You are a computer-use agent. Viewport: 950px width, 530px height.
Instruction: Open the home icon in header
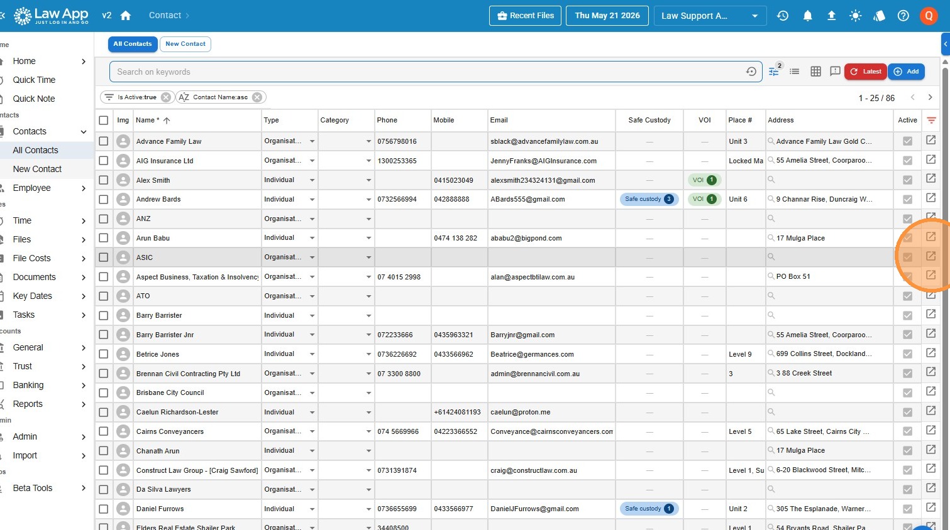coord(126,16)
